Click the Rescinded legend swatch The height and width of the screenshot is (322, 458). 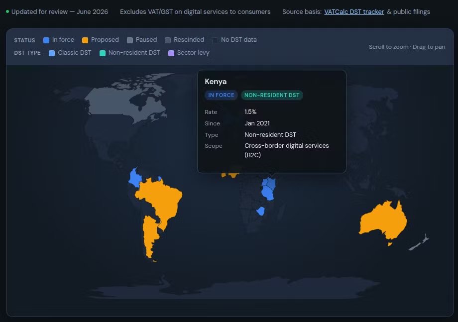pyautogui.click(x=168, y=40)
